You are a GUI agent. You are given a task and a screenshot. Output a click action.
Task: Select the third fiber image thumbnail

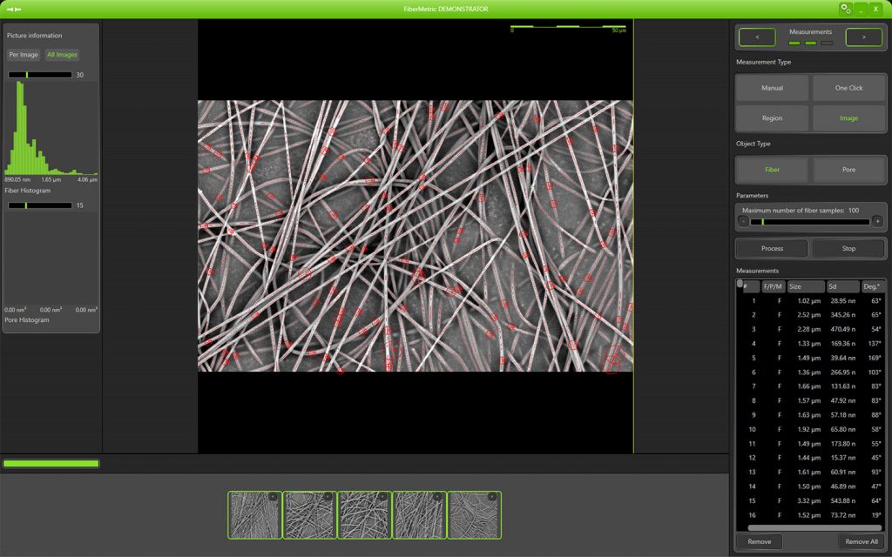[x=364, y=514]
